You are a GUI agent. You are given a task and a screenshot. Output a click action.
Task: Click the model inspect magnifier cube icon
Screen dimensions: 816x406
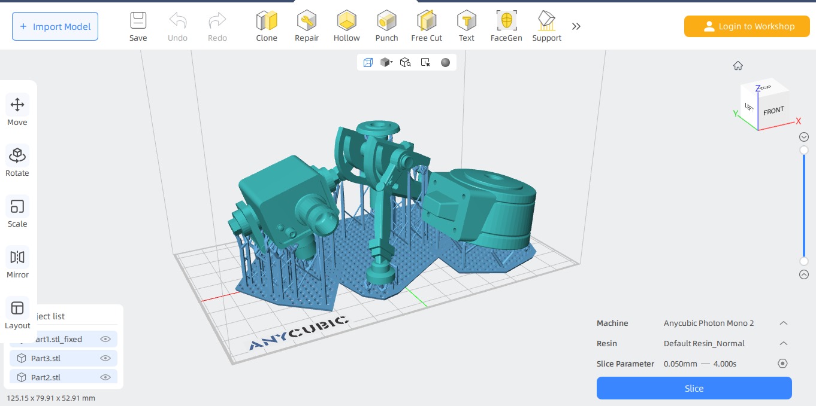(406, 62)
